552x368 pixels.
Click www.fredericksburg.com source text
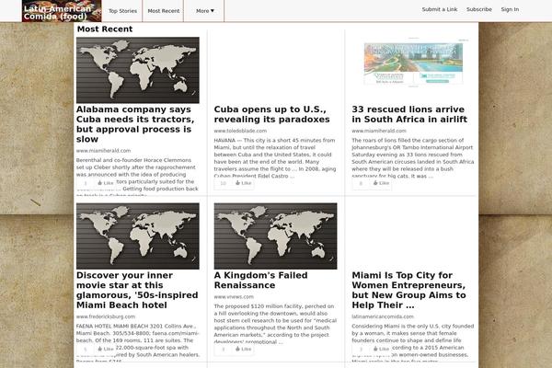(x=106, y=316)
